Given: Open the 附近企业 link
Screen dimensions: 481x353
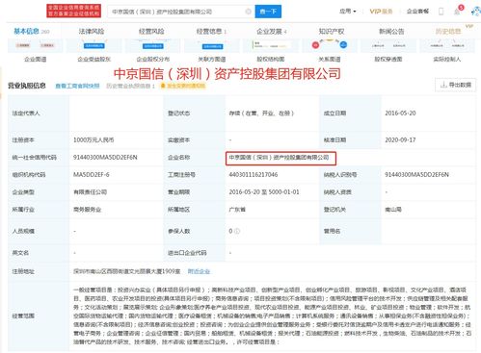Looking at the screenshot, I should pos(199,271).
